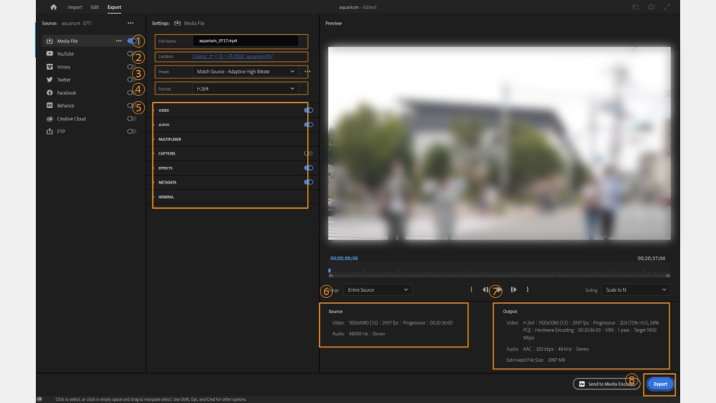Toggle the Captions section off or on

pyautogui.click(x=308, y=153)
